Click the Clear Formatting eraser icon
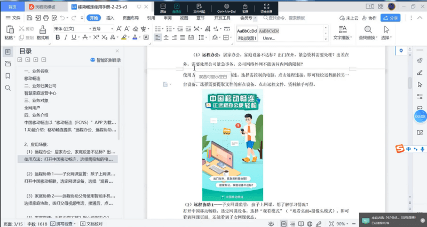 coord(136,29)
